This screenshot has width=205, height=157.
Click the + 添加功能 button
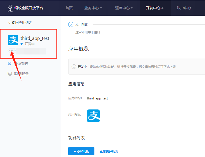81,151
